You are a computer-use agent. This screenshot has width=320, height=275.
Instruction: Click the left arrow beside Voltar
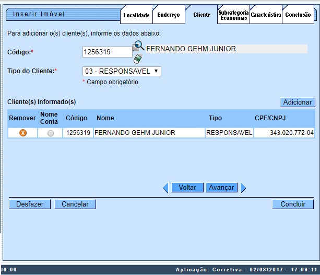[x=165, y=188]
